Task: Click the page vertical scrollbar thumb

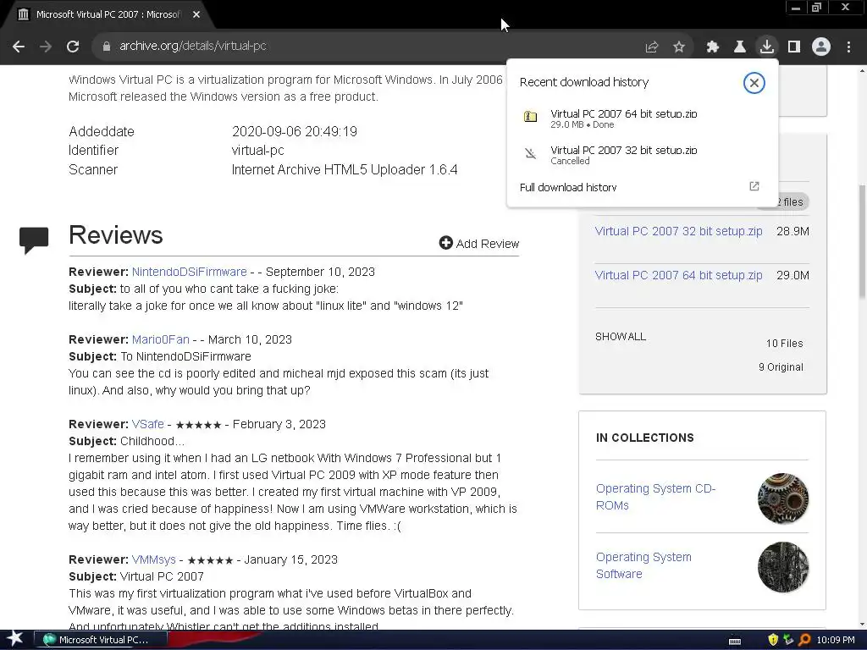Action: point(862,242)
